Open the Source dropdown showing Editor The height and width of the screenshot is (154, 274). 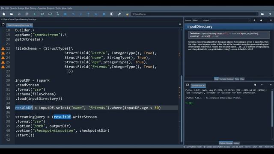197,20
